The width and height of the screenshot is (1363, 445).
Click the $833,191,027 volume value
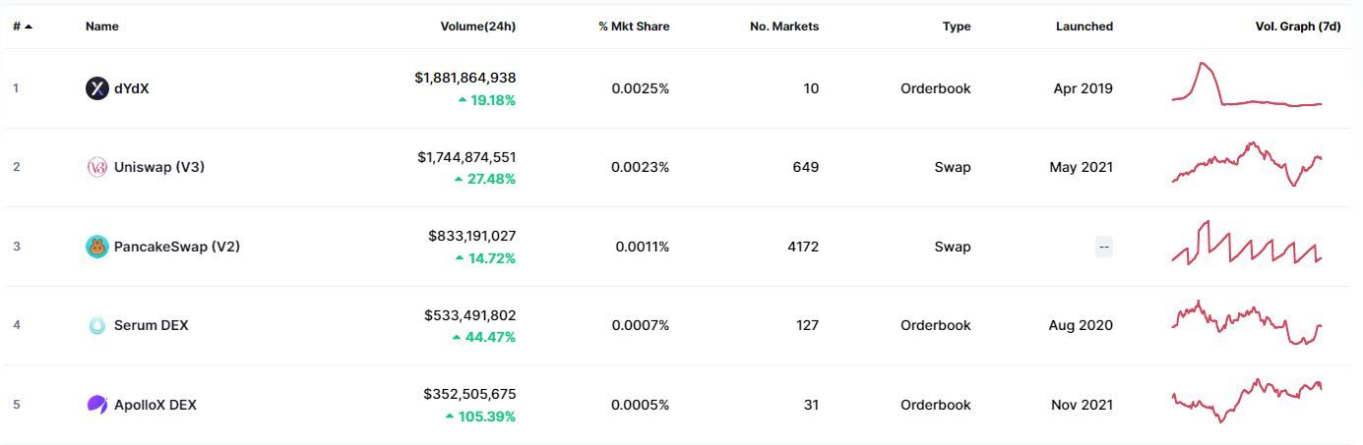click(472, 236)
